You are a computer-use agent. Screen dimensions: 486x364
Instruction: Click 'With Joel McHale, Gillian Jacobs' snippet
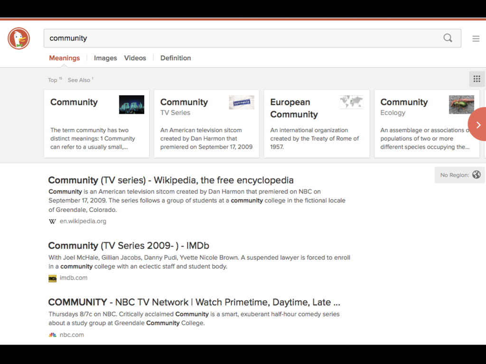tap(199, 262)
